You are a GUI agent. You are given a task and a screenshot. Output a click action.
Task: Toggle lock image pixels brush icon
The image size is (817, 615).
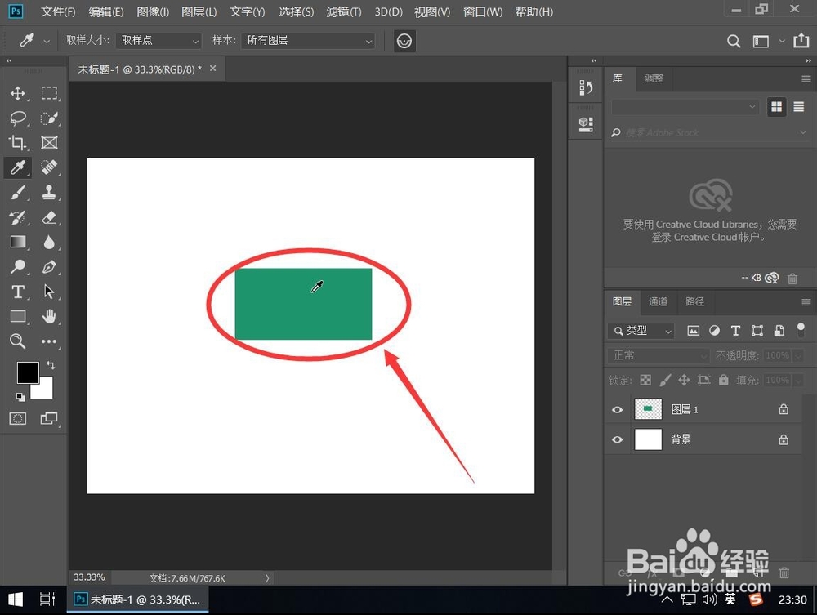(665, 380)
